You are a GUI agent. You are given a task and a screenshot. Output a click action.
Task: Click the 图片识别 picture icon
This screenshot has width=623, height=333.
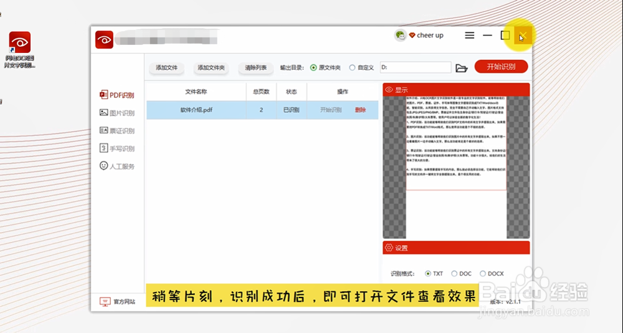pyautogui.click(x=103, y=113)
